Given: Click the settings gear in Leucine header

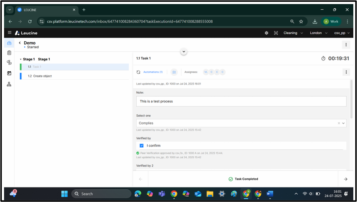Looking at the screenshot, I should pos(266,33).
